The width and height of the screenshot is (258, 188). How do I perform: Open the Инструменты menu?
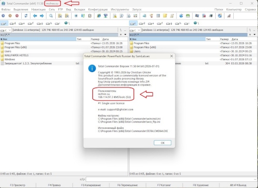(120, 9)
